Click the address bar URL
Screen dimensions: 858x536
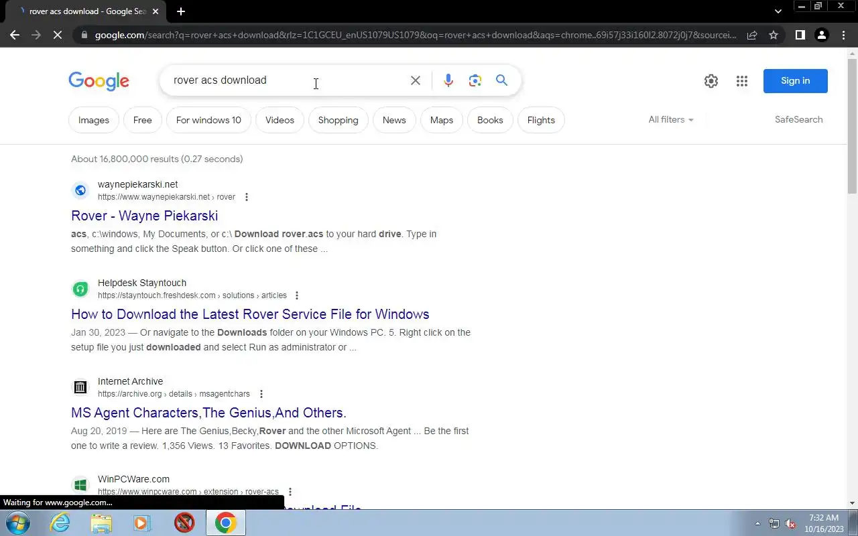(416, 35)
